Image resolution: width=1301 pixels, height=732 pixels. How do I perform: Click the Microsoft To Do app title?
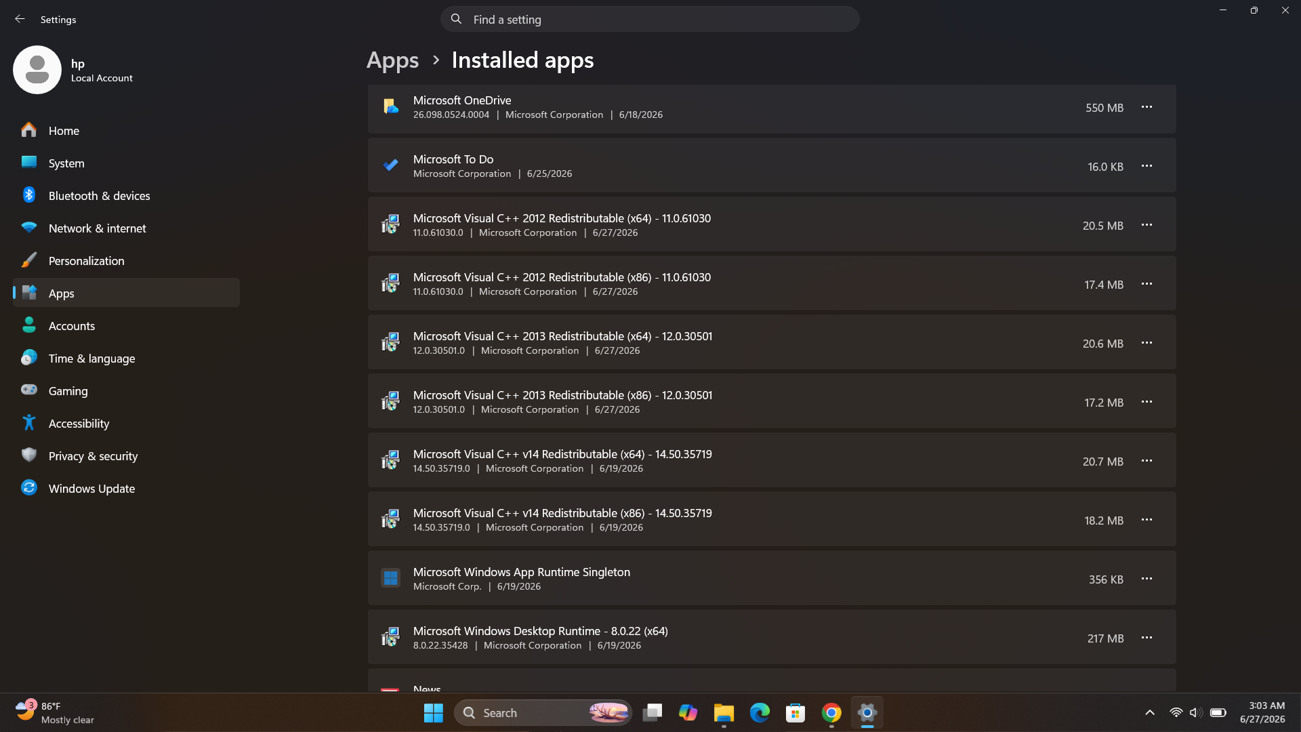point(453,159)
